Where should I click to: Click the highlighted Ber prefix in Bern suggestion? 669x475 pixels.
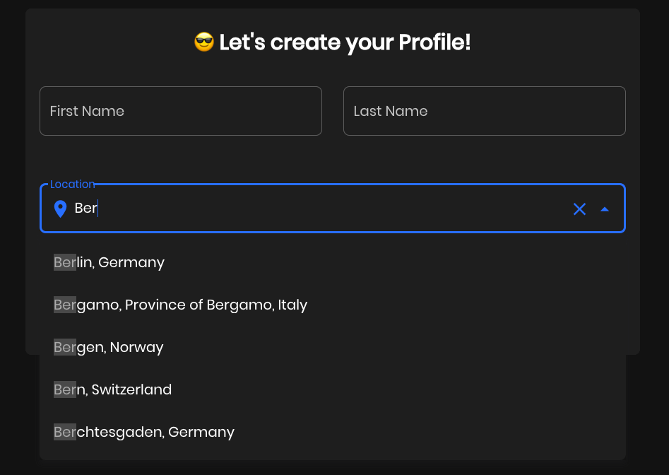pyautogui.click(x=65, y=389)
